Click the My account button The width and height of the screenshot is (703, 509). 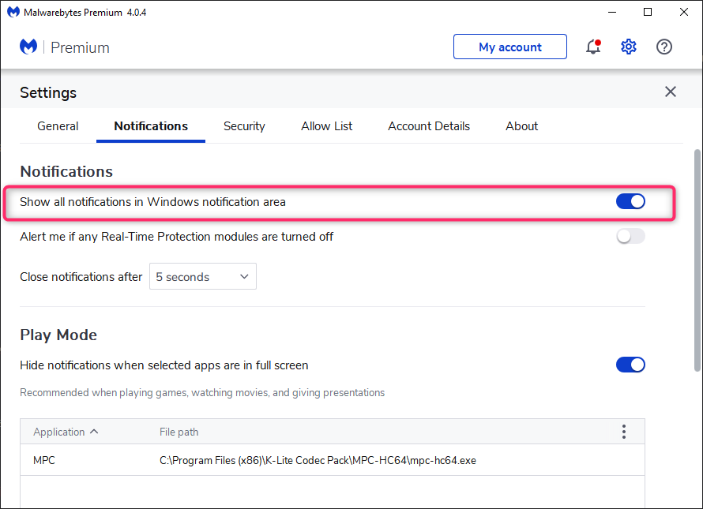click(509, 47)
